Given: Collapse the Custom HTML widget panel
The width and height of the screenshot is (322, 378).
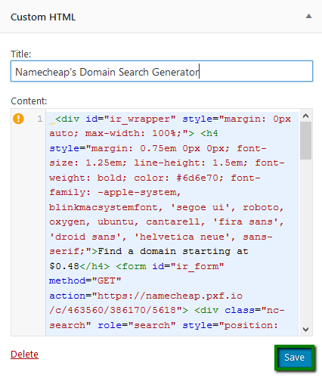Looking at the screenshot, I should tap(308, 17).
